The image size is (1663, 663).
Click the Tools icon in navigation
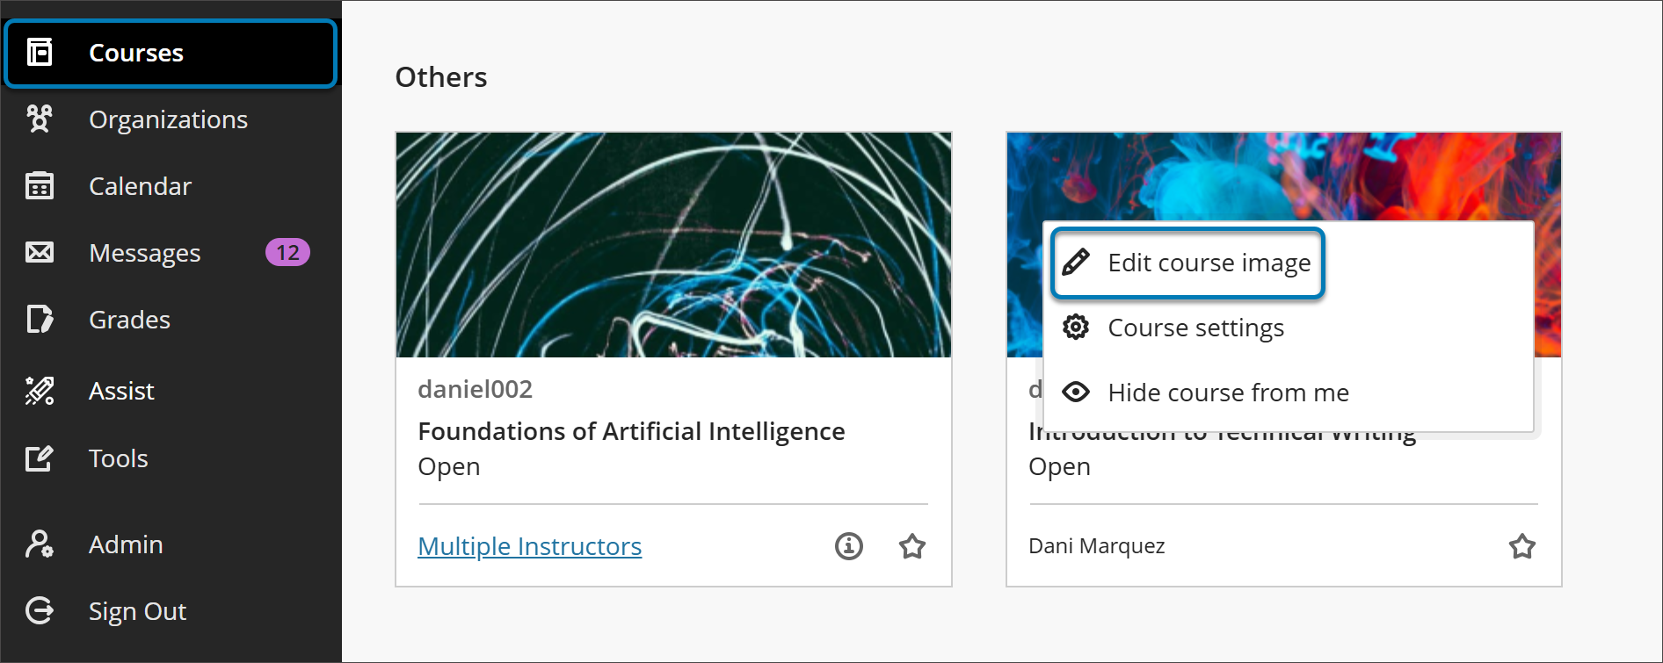coord(40,458)
